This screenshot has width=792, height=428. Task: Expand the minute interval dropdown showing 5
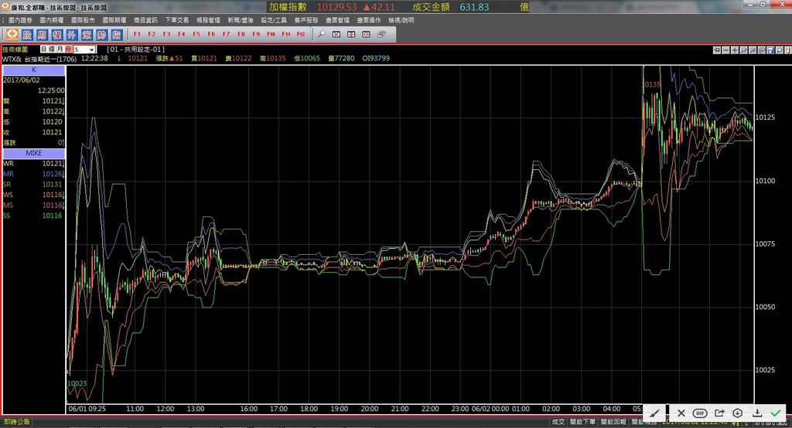(91, 49)
